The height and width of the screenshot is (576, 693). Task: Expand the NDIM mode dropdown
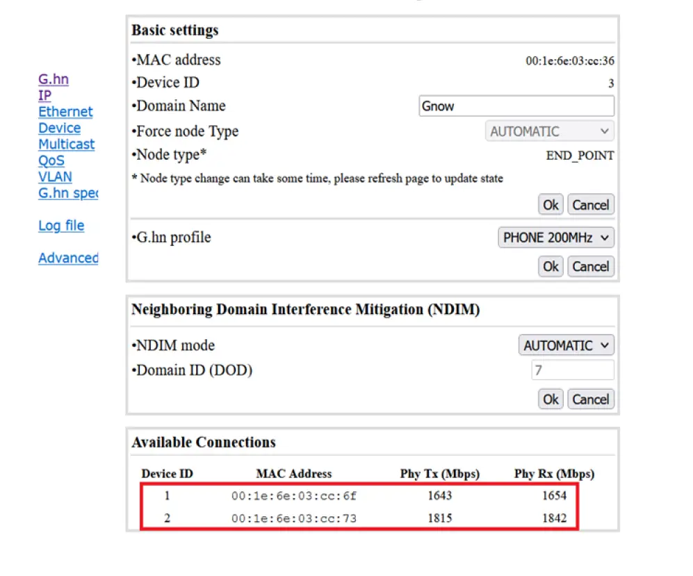coord(566,345)
